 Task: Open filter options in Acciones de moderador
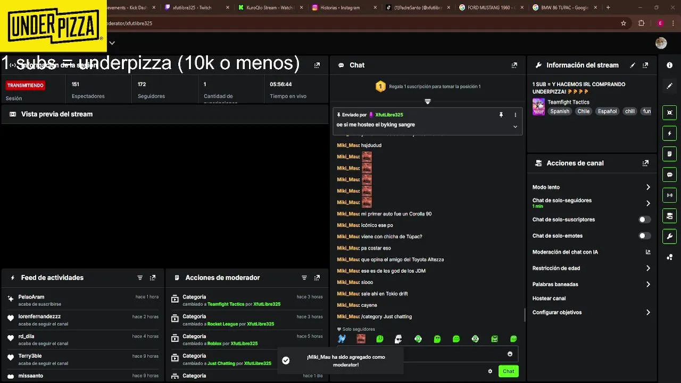click(x=304, y=278)
